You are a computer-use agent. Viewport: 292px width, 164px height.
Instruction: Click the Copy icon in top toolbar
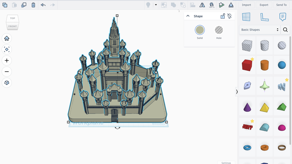tap(5, 5)
